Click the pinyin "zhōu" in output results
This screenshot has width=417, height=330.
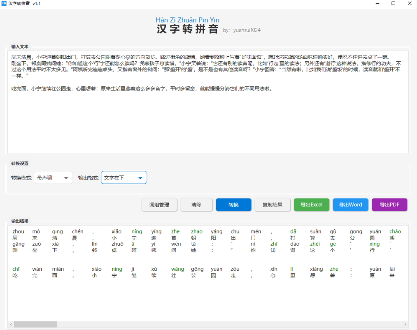[18, 232]
